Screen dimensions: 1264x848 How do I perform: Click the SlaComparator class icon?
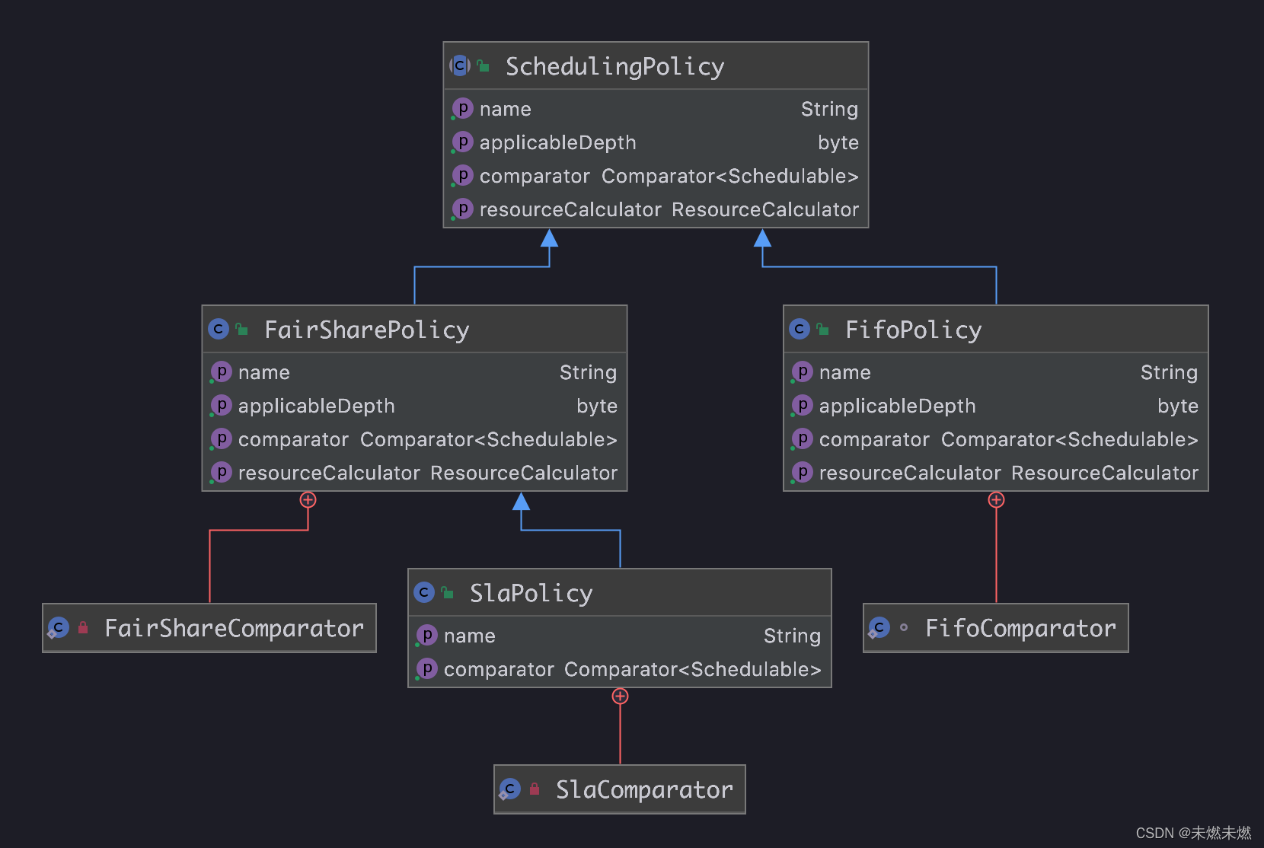point(509,789)
